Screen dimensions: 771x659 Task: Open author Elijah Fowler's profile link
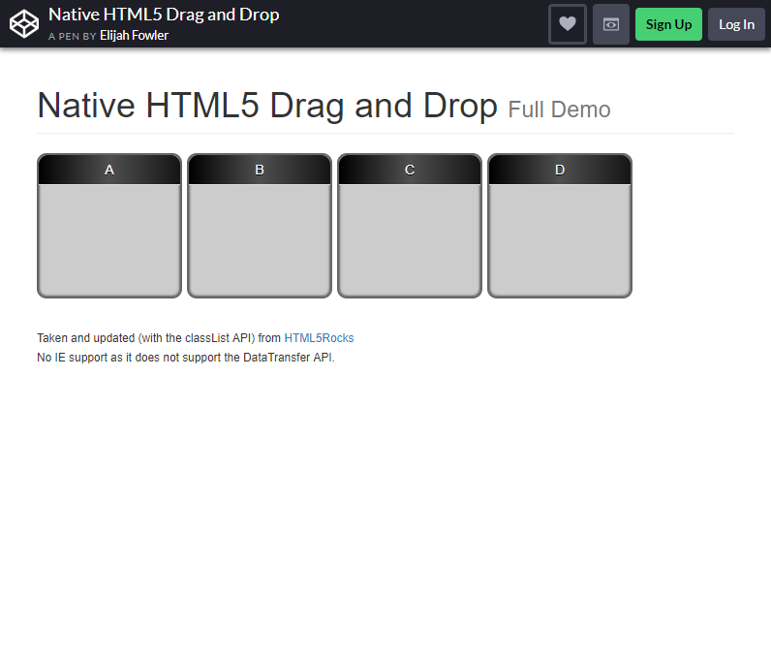point(134,36)
